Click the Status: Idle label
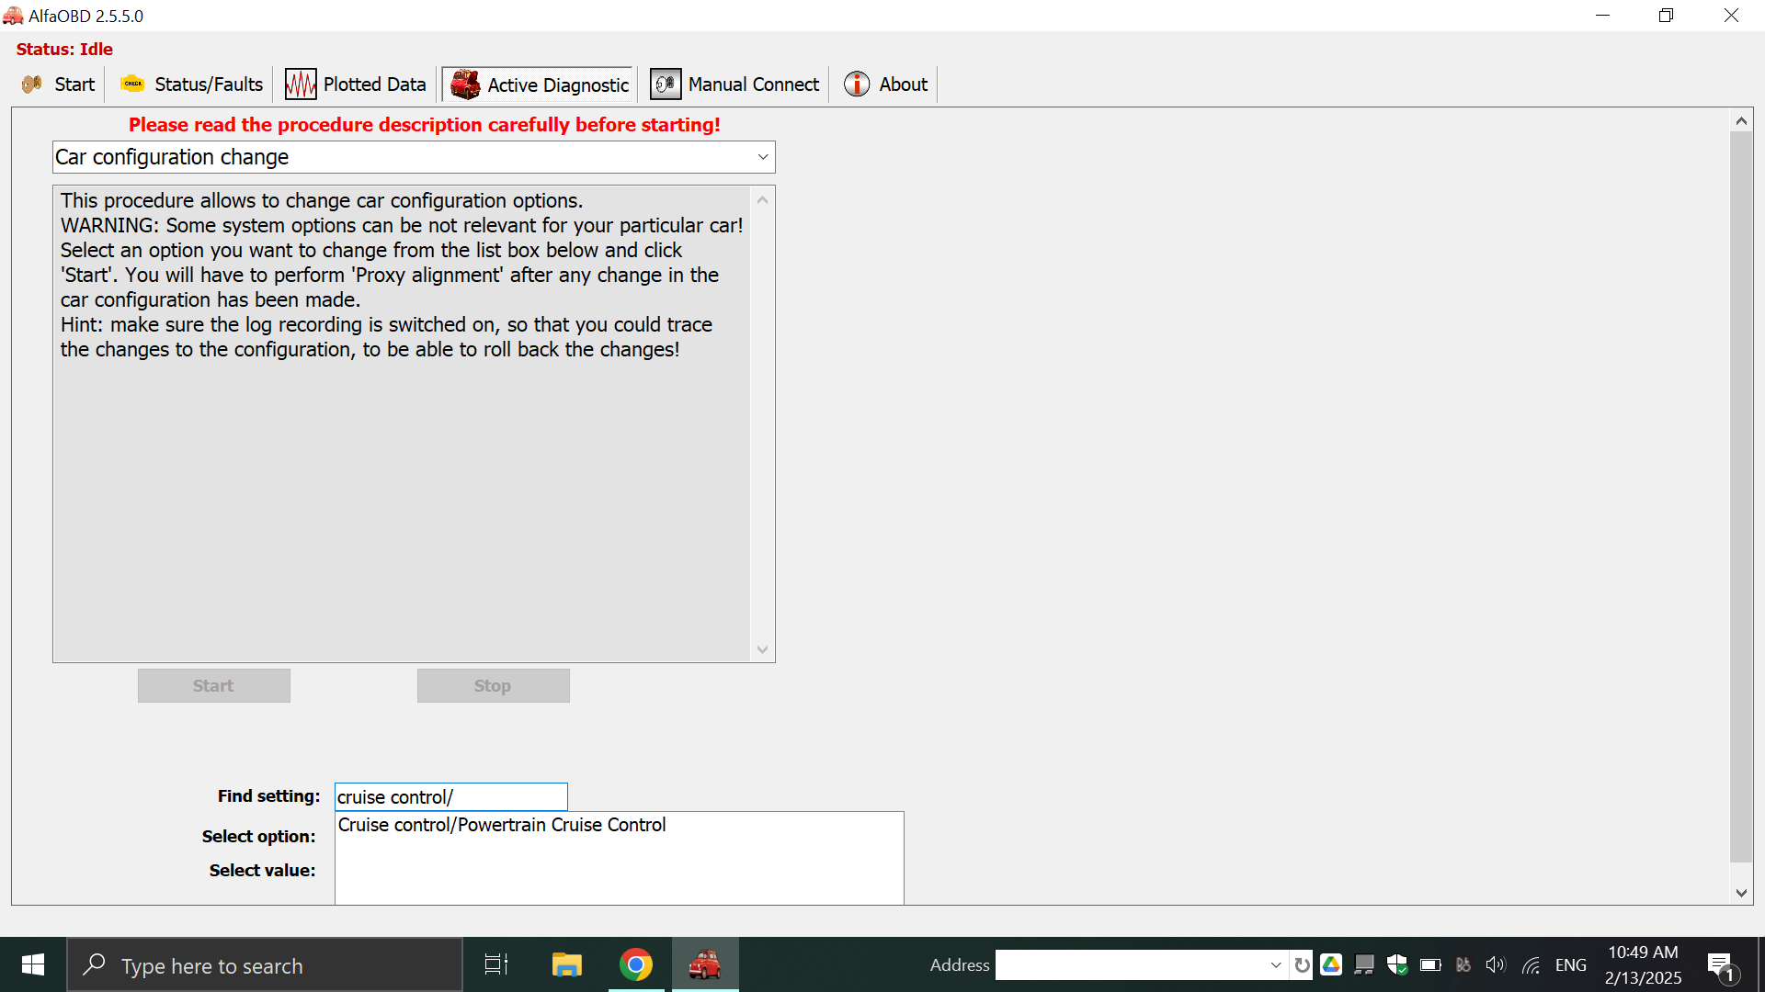The height and width of the screenshot is (992, 1765). [x=64, y=50]
